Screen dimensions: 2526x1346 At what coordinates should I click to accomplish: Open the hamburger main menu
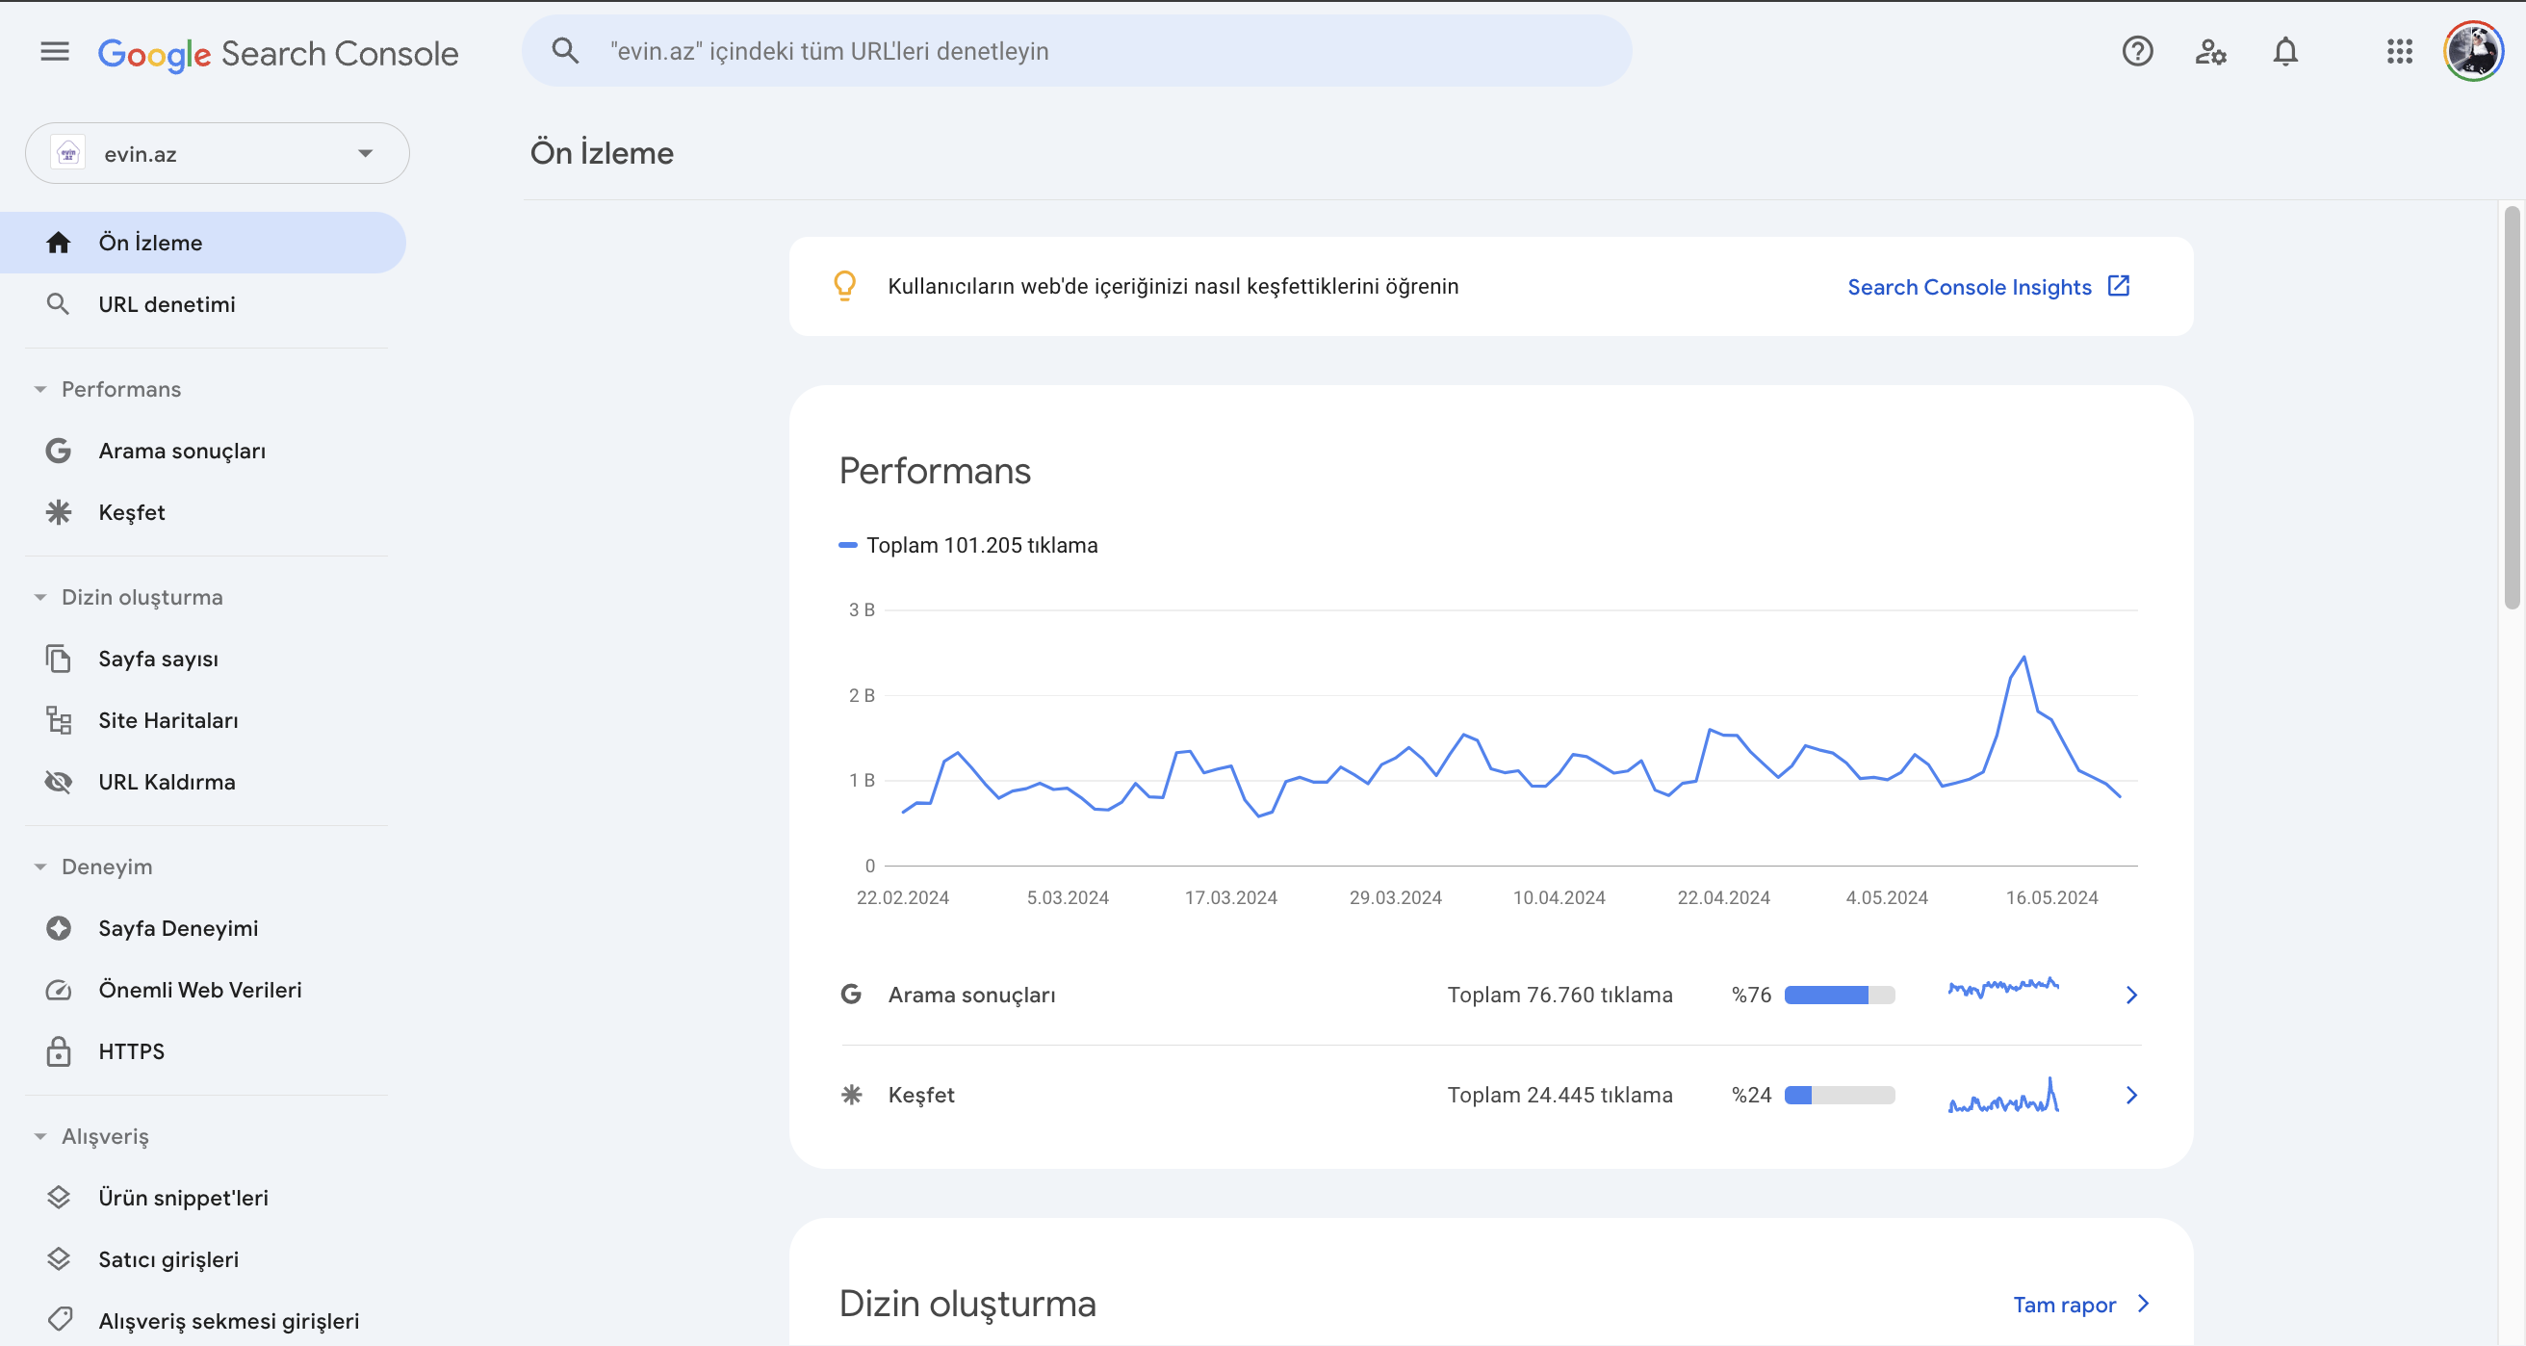point(55,51)
